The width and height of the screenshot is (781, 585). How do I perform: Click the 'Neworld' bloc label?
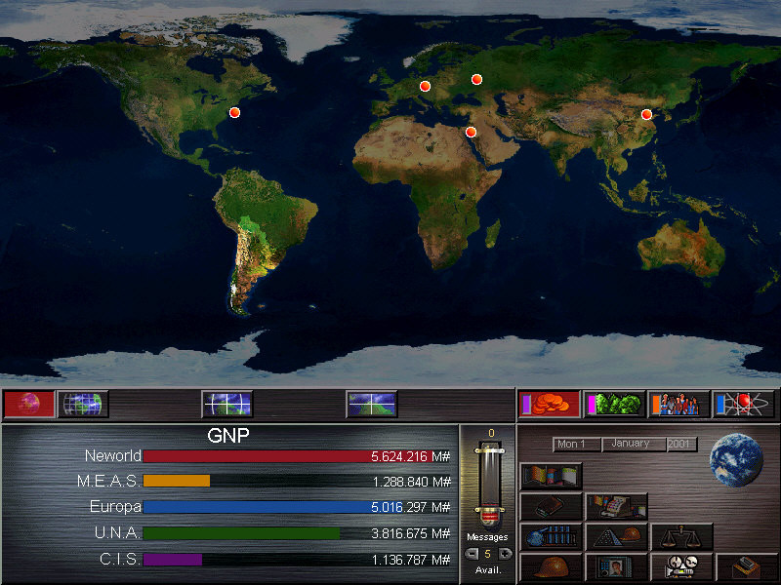point(113,455)
